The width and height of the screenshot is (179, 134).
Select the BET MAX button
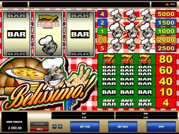point(123,127)
